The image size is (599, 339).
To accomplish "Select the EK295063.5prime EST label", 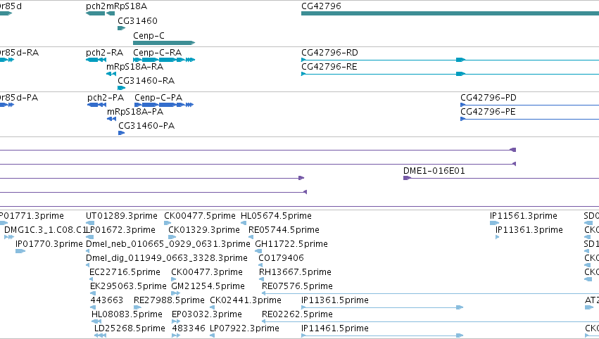I will coord(128,286).
